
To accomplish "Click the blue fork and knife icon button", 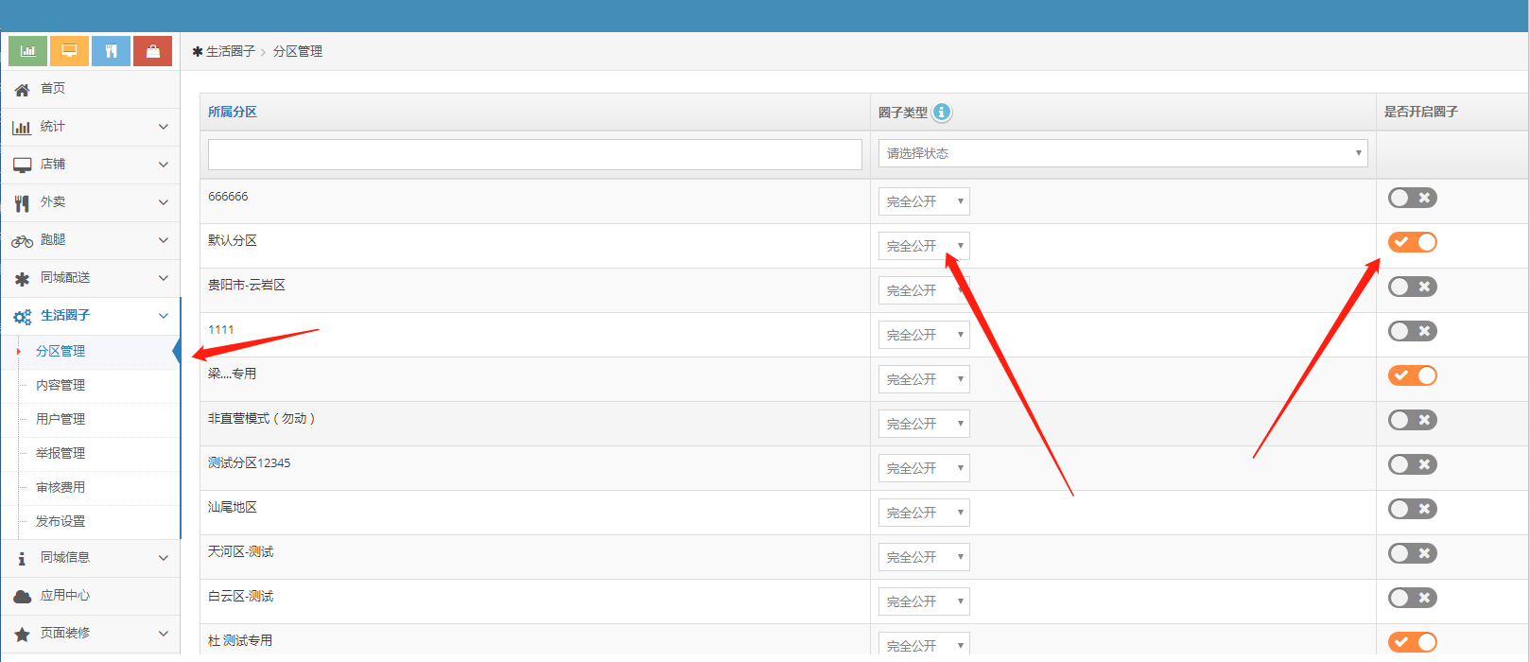I will coord(111,51).
